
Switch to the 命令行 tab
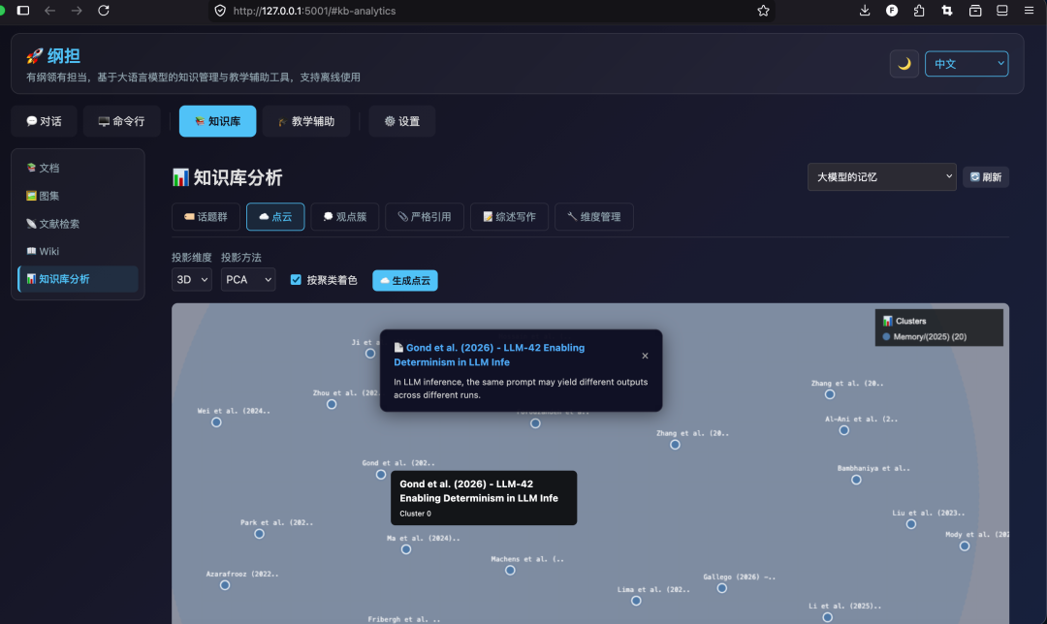(121, 121)
